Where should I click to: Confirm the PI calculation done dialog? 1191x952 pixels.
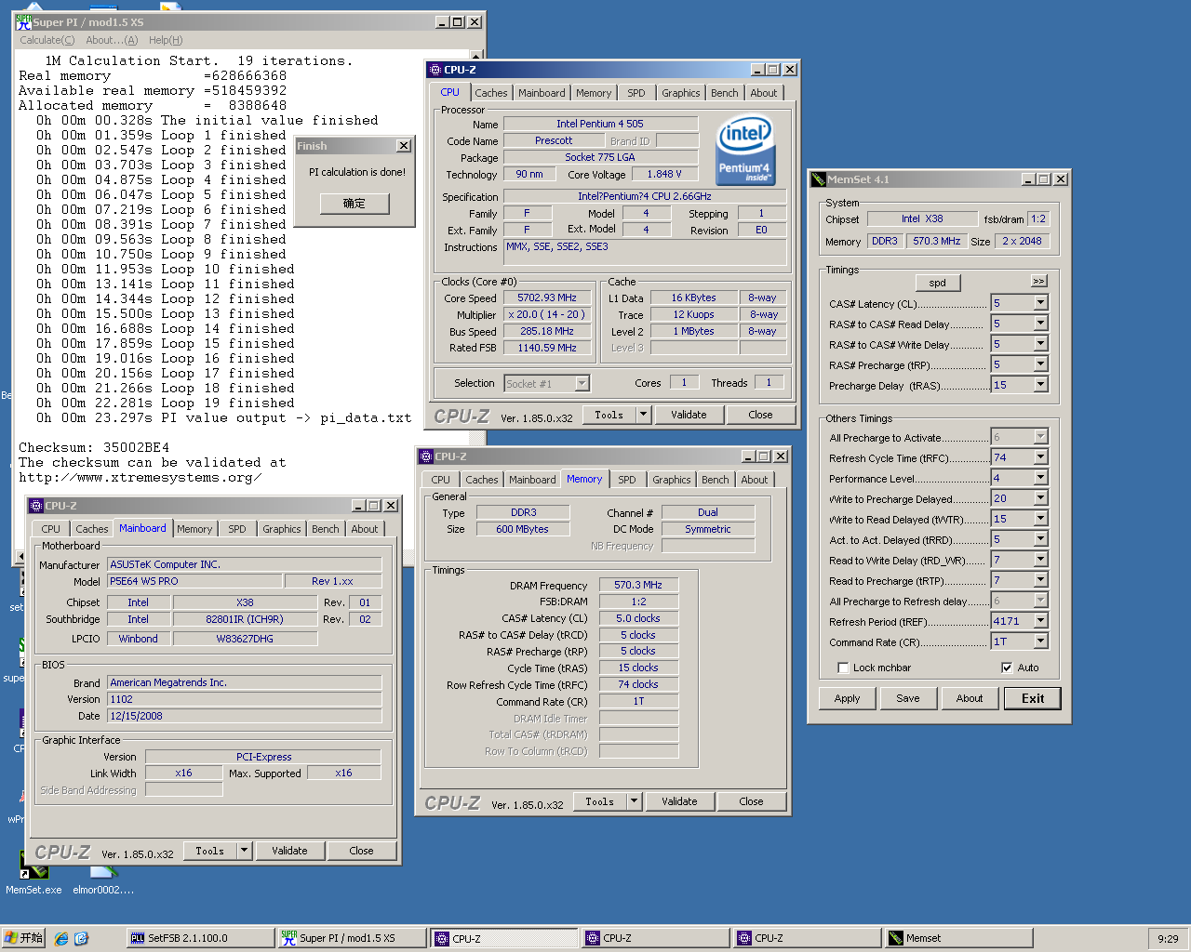355,204
